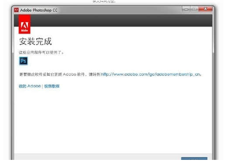The height and width of the screenshot is (166, 237).
Task: Maximize the Adobe Photoshop CC window
Action: coord(194,9)
